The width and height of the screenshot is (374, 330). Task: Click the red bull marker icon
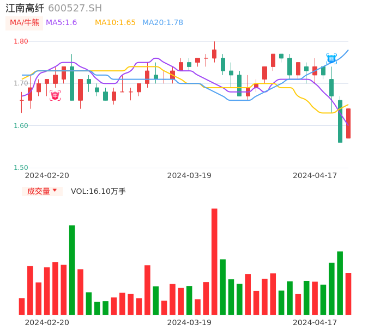pyautogui.click(x=55, y=95)
